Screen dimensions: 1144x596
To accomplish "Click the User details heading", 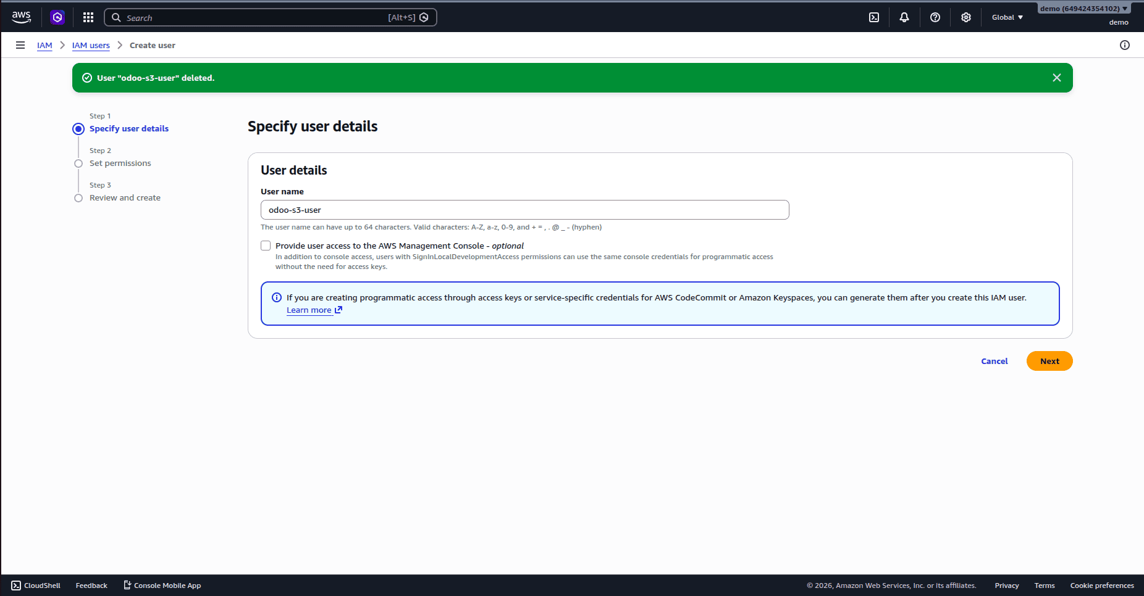I will [294, 170].
